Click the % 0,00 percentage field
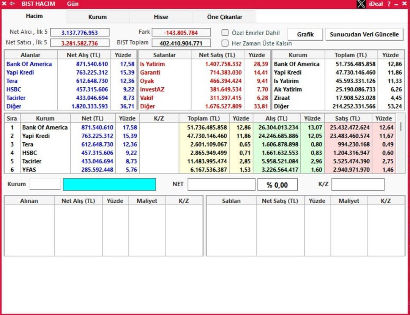410x315 pixels. [x=278, y=184]
